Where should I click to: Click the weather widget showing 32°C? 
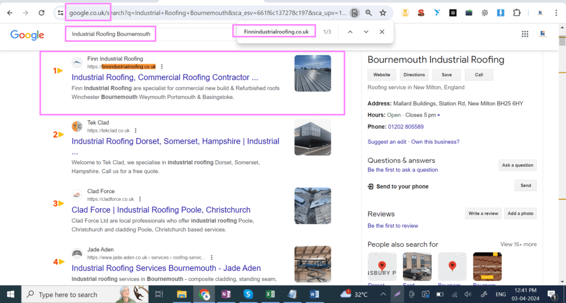coord(354,294)
